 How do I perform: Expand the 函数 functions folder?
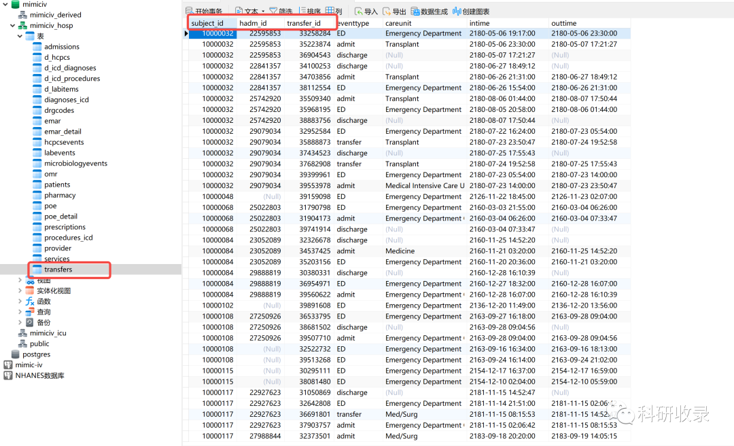[x=20, y=301]
